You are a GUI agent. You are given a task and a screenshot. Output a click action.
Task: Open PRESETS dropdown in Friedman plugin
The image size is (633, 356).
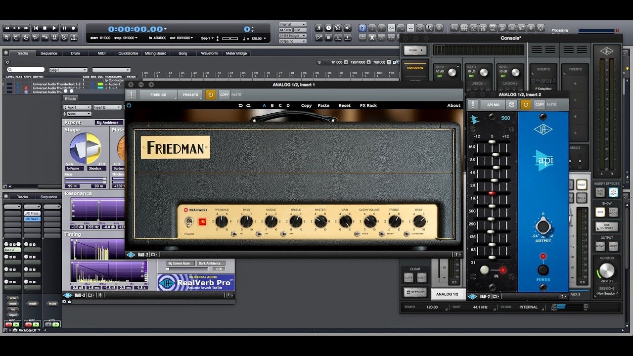(x=191, y=94)
